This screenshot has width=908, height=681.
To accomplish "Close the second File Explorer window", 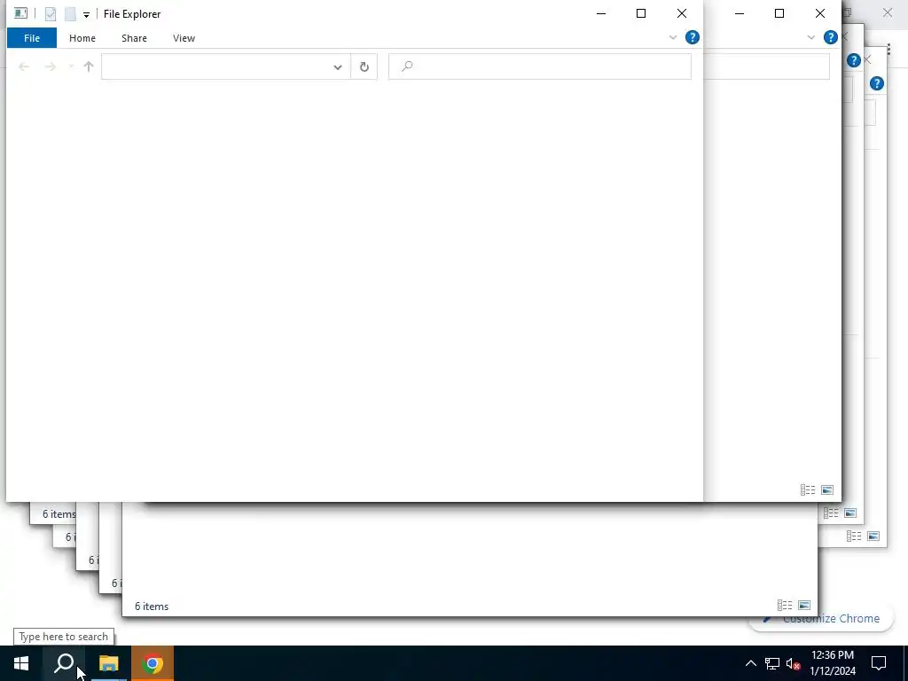I will coord(820,13).
